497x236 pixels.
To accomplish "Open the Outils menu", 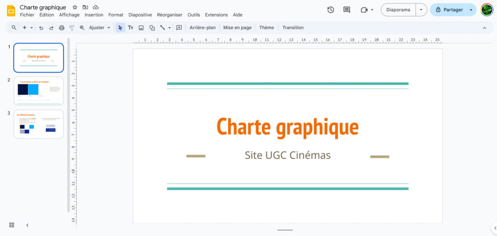I will (x=194, y=15).
